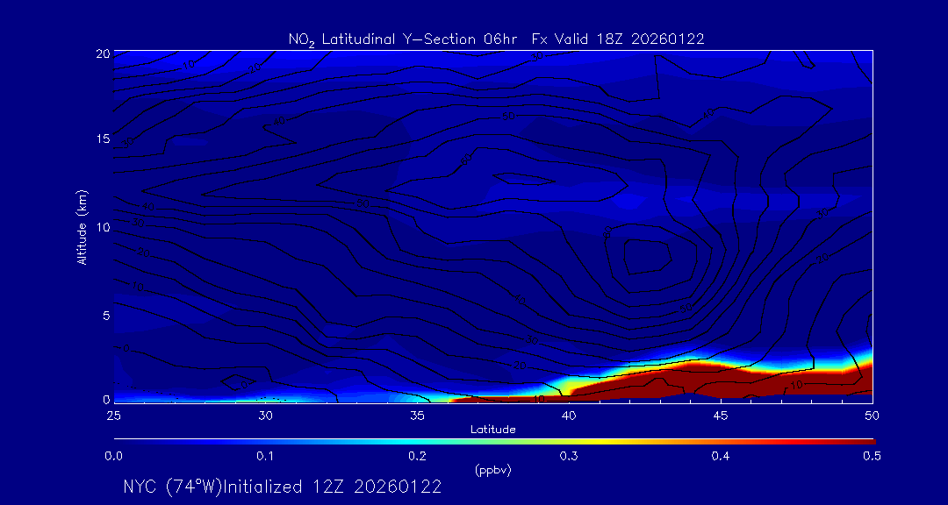Click the x-axis tick label "25"

click(x=113, y=416)
